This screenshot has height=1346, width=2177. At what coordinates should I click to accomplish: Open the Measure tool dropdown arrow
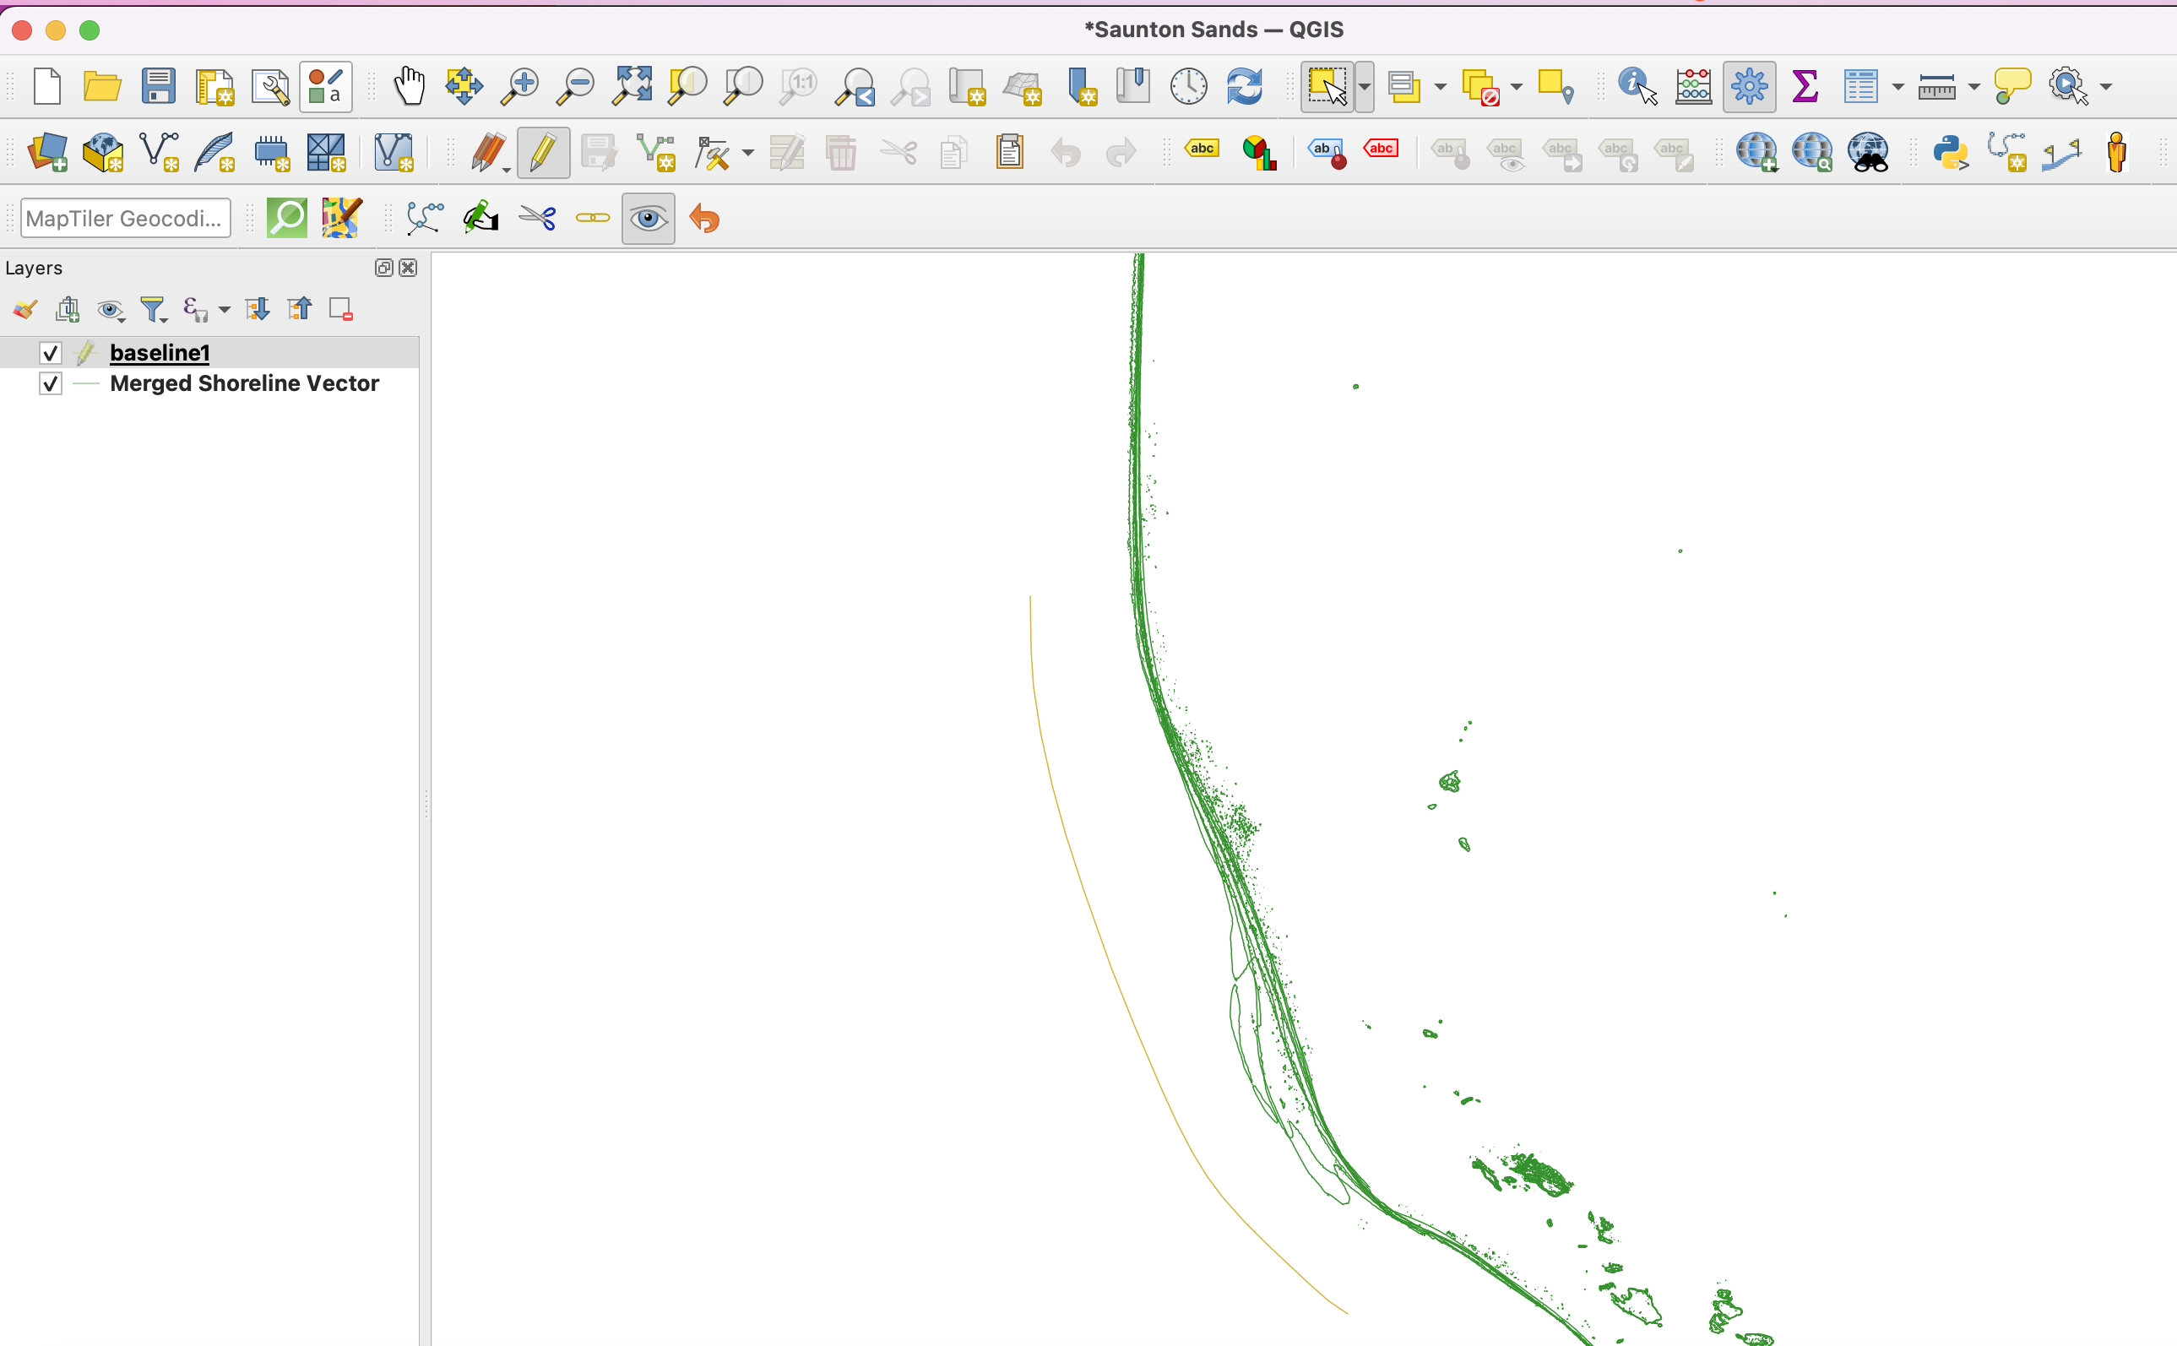coord(1974,86)
